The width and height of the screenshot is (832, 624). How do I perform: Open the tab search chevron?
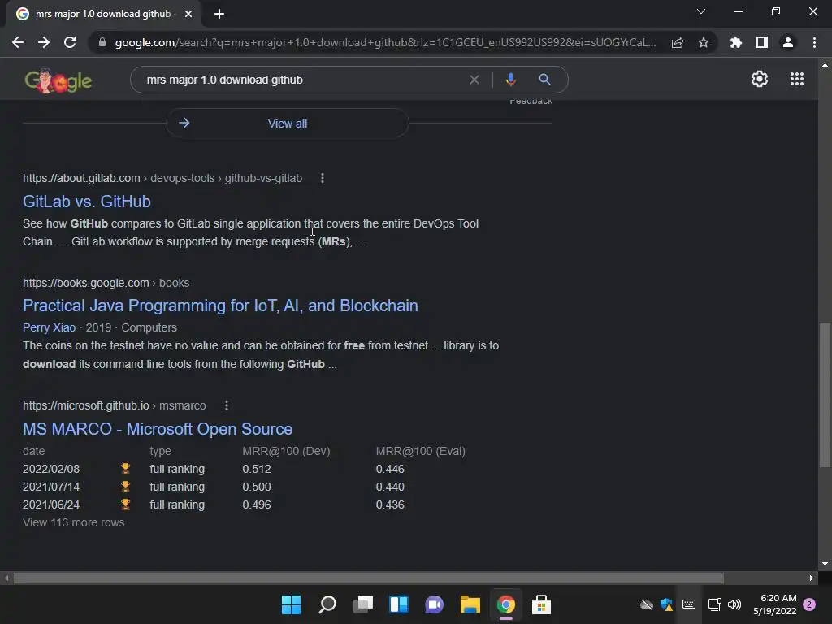(x=701, y=11)
